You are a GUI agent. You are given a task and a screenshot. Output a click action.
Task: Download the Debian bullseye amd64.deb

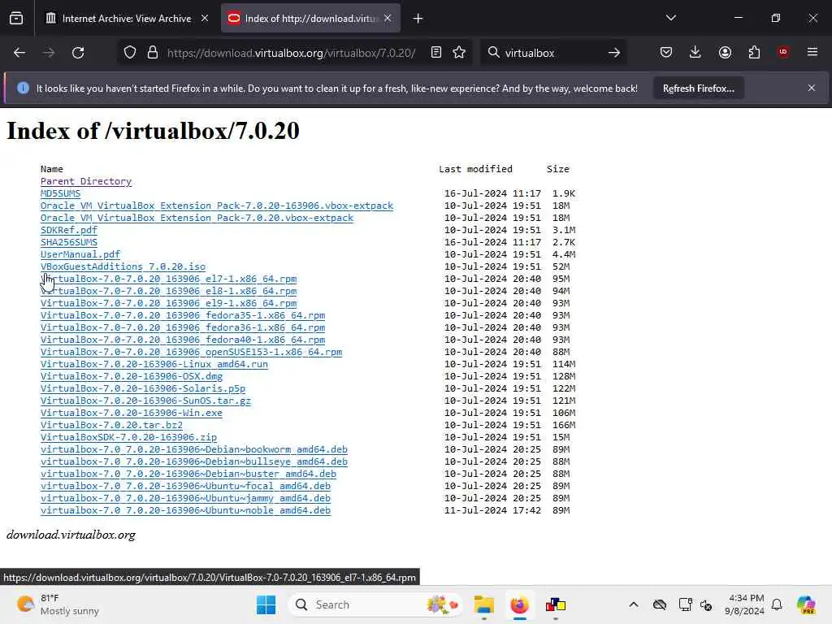point(194,462)
